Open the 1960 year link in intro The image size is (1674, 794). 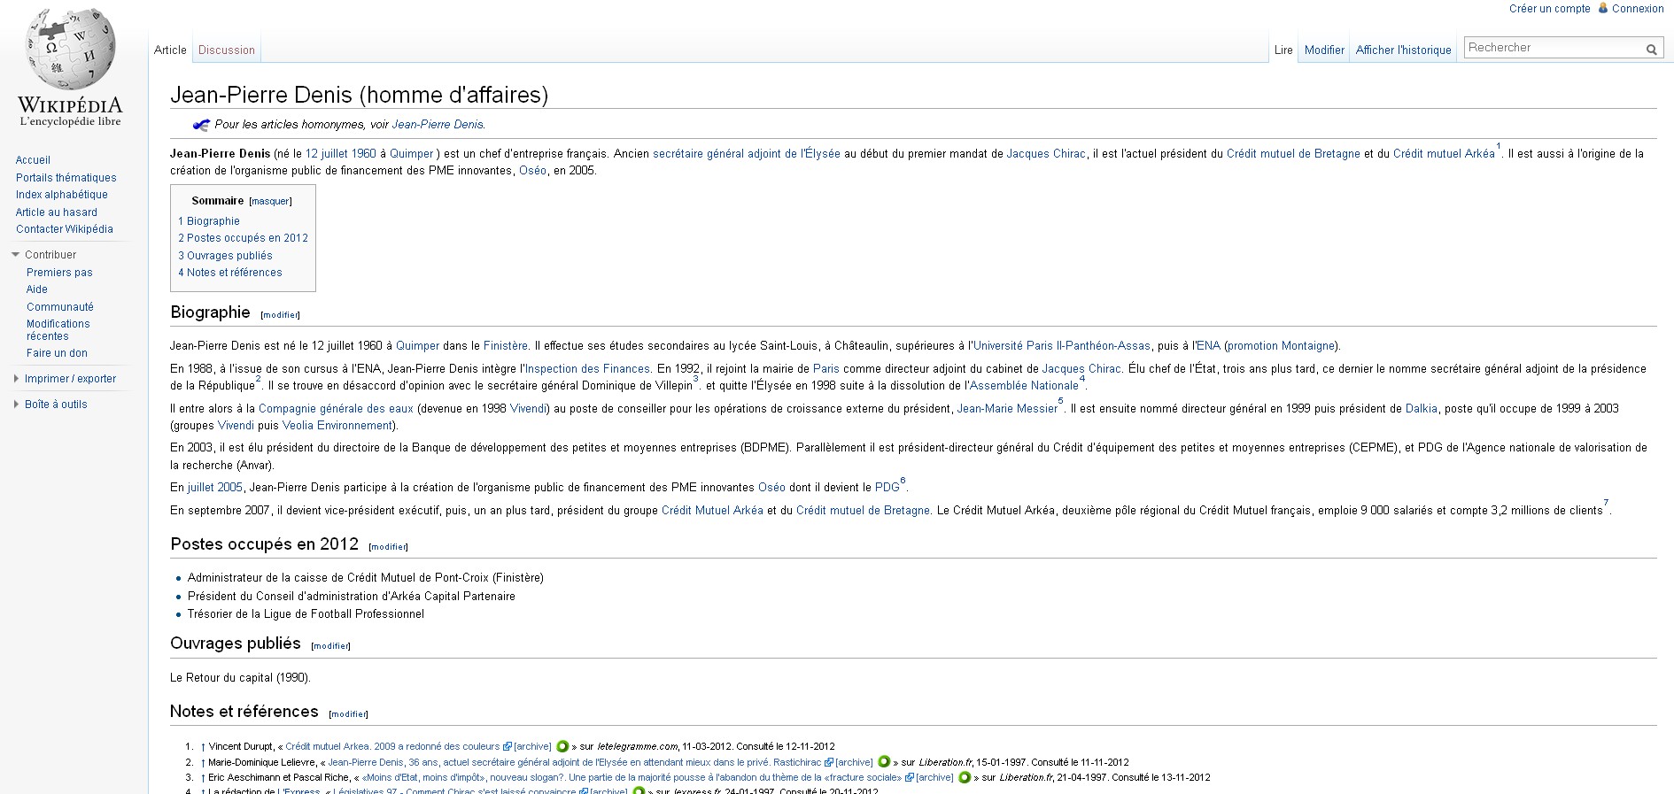pos(364,154)
